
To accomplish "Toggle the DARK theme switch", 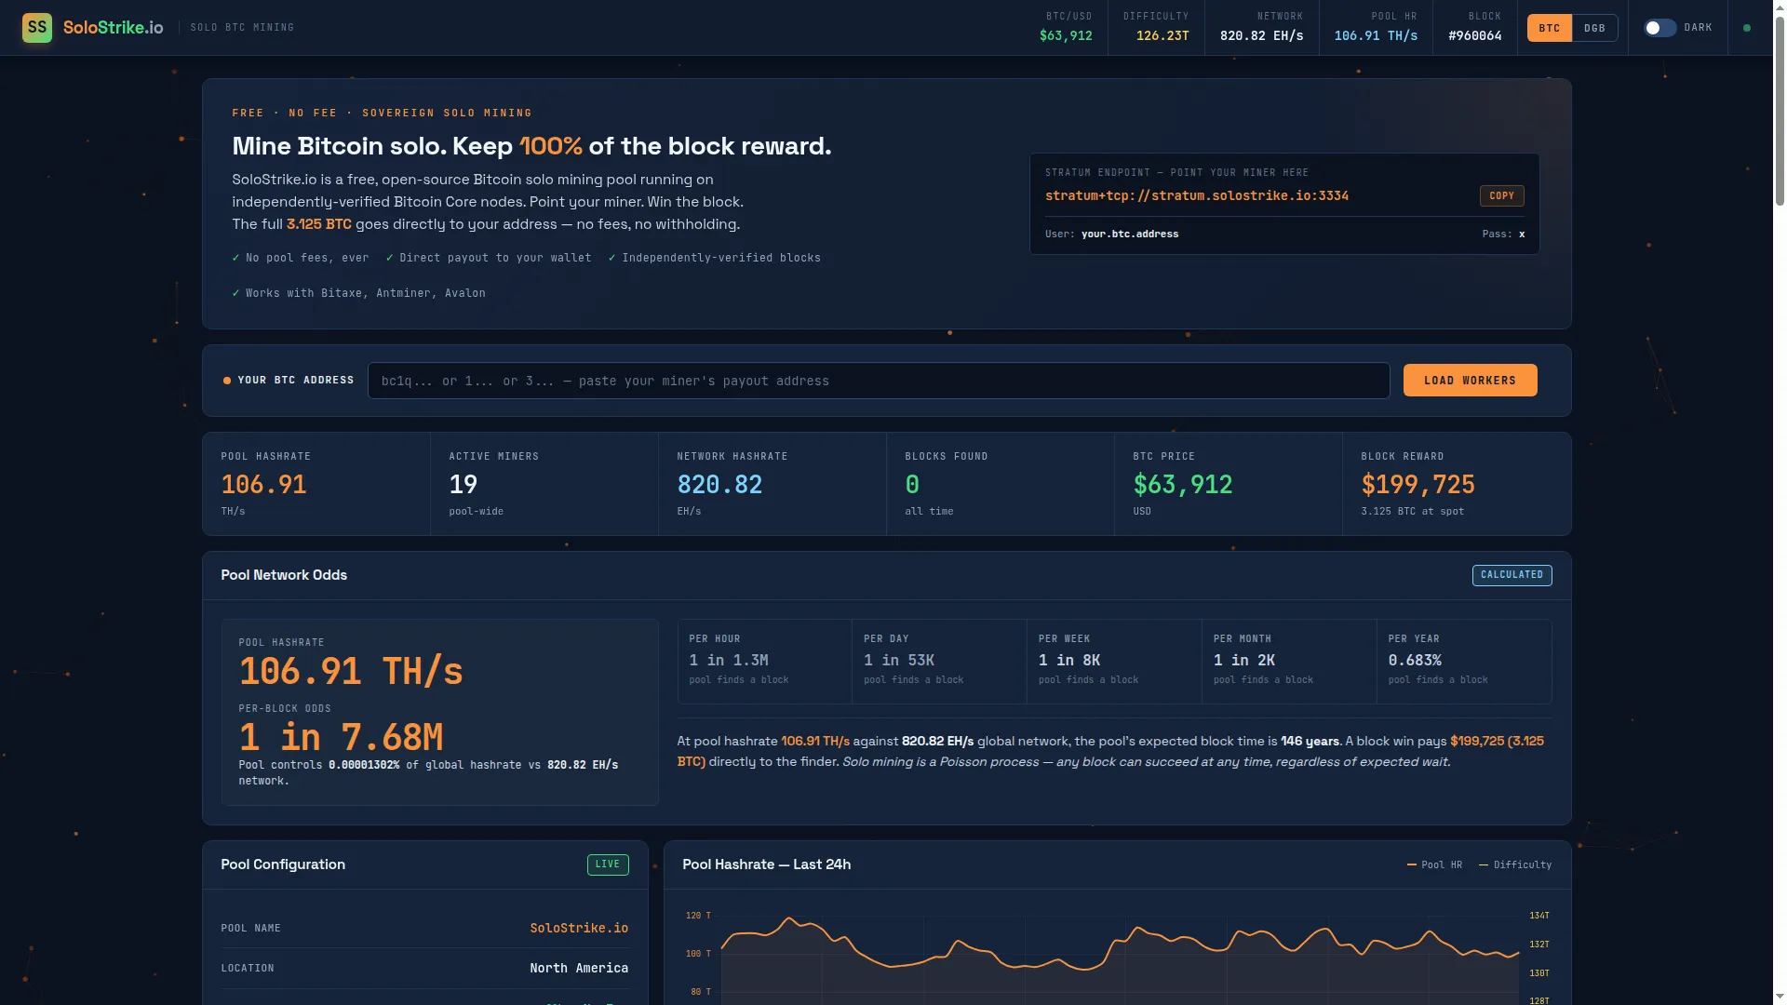I will pyautogui.click(x=1659, y=28).
